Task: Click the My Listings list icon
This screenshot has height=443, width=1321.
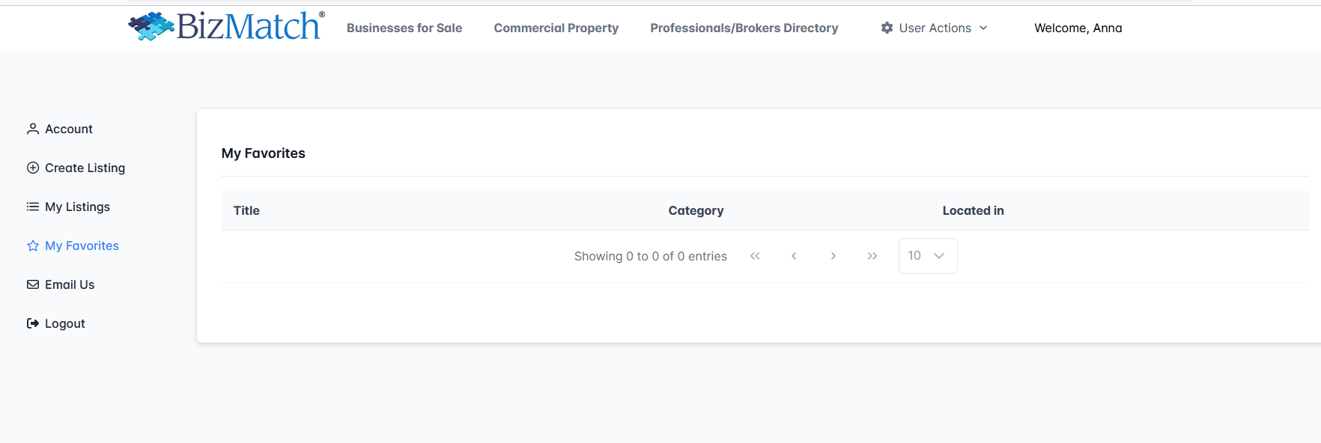Action: click(x=33, y=207)
